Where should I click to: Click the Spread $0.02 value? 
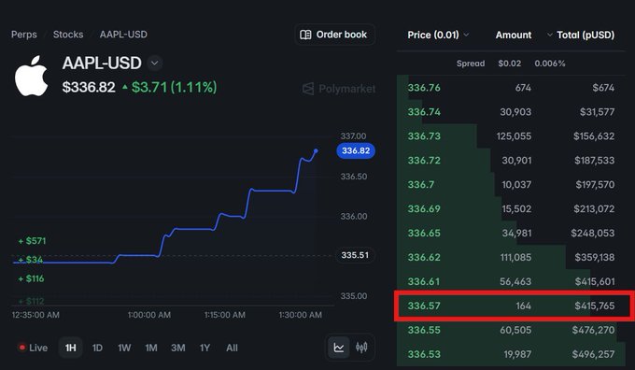click(510, 64)
